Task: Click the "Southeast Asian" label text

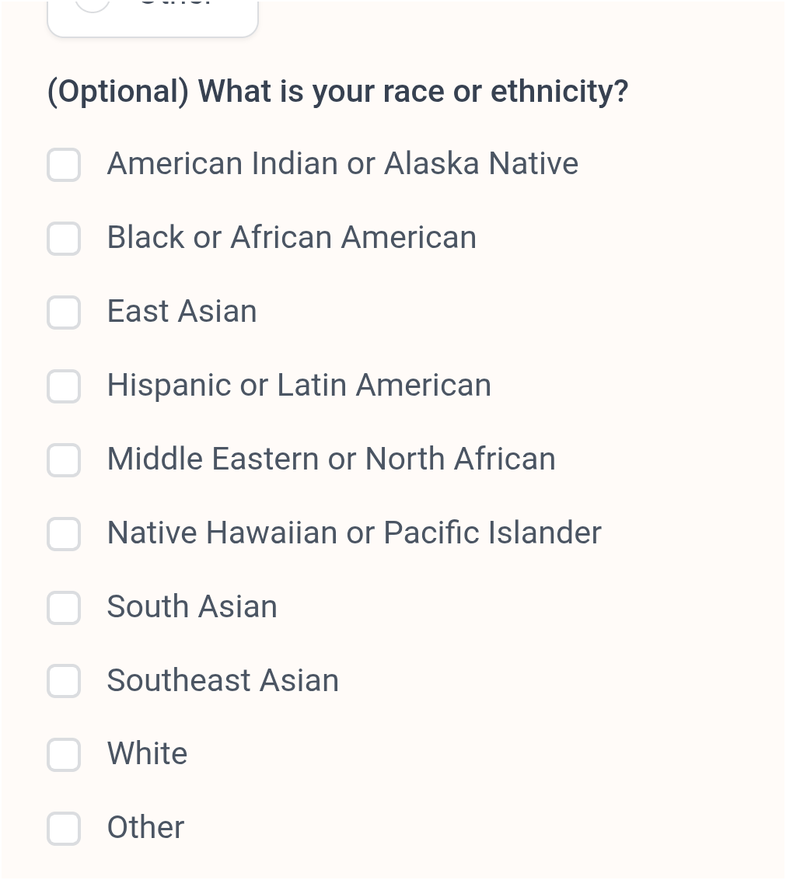Action: click(x=223, y=681)
